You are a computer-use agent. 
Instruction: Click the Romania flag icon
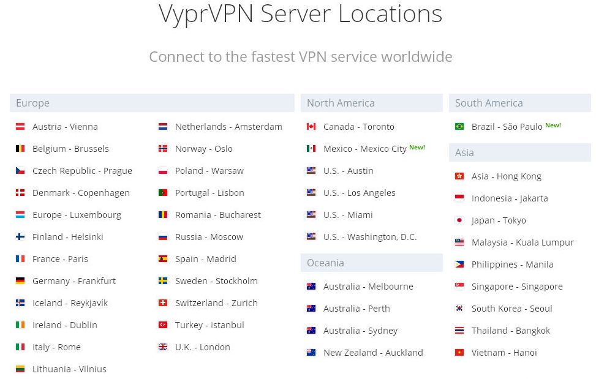(163, 214)
